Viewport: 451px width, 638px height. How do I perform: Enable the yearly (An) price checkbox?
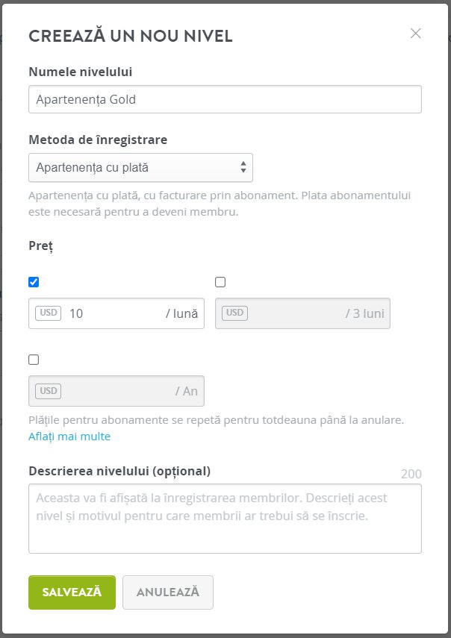click(34, 360)
